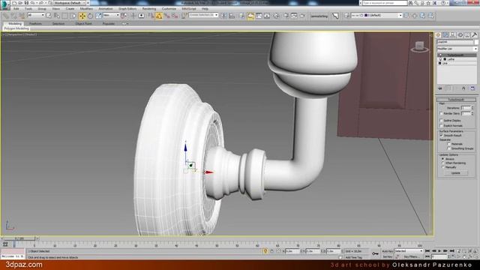Image resolution: width=480 pixels, height=270 pixels.
Task: Choose the Rectangular Selection Region tool
Action: point(65,16)
